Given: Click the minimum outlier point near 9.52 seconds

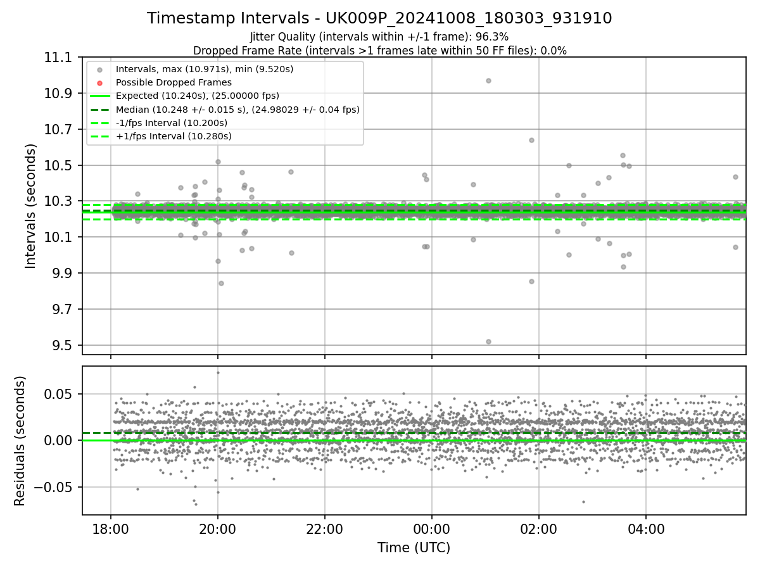Looking at the screenshot, I should pos(488,341).
